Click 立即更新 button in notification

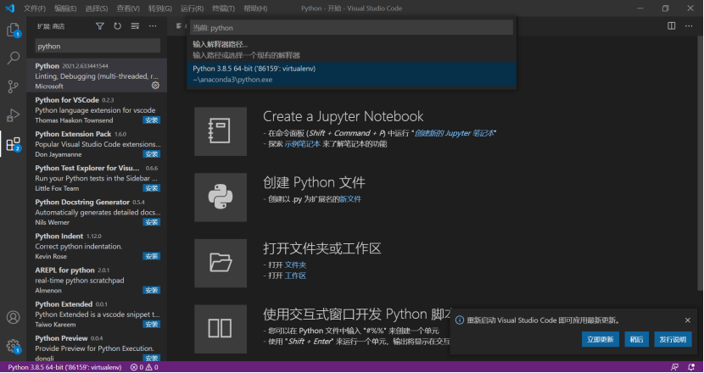click(601, 339)
